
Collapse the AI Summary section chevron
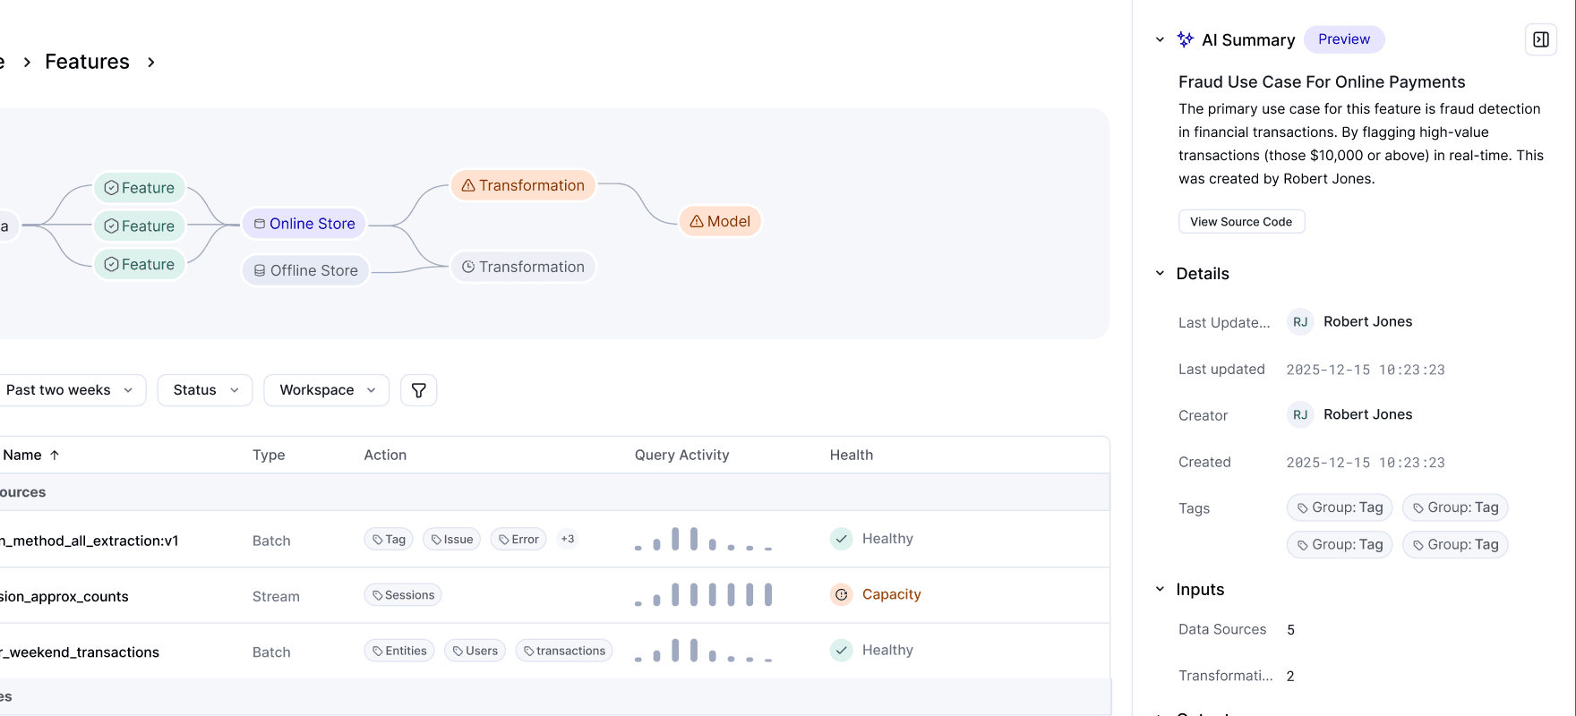pos(1160,39)
